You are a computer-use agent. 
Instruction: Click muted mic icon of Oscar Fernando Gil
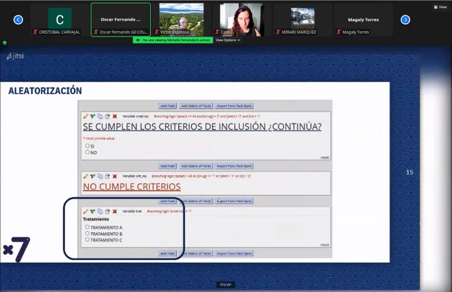[96, 32]
